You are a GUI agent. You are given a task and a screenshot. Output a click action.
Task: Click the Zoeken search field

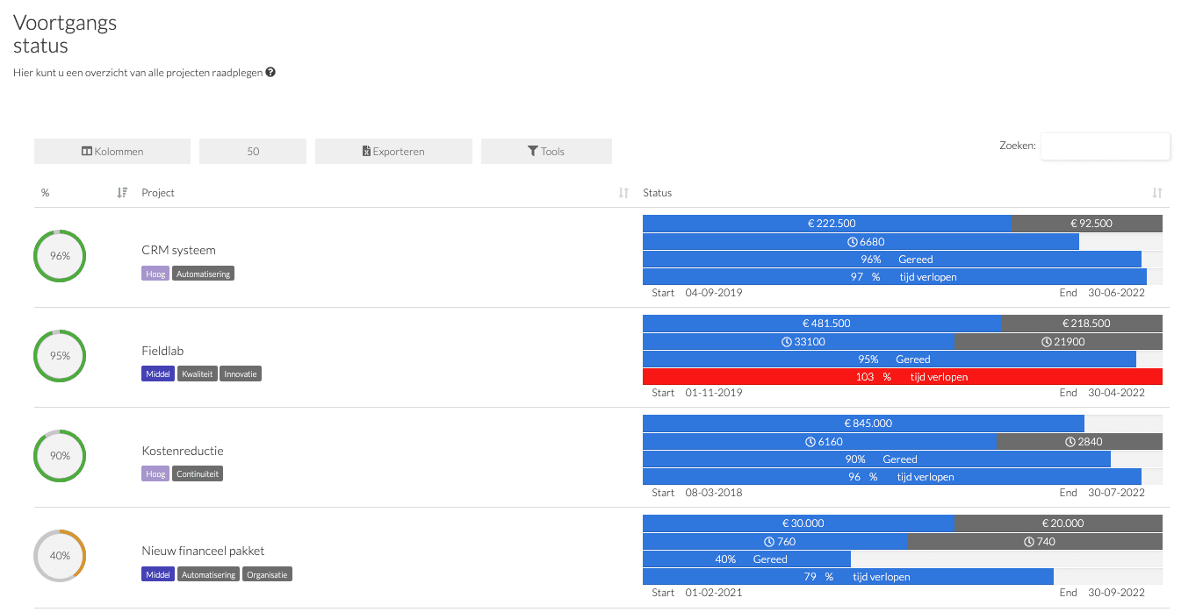(1106, 146)
